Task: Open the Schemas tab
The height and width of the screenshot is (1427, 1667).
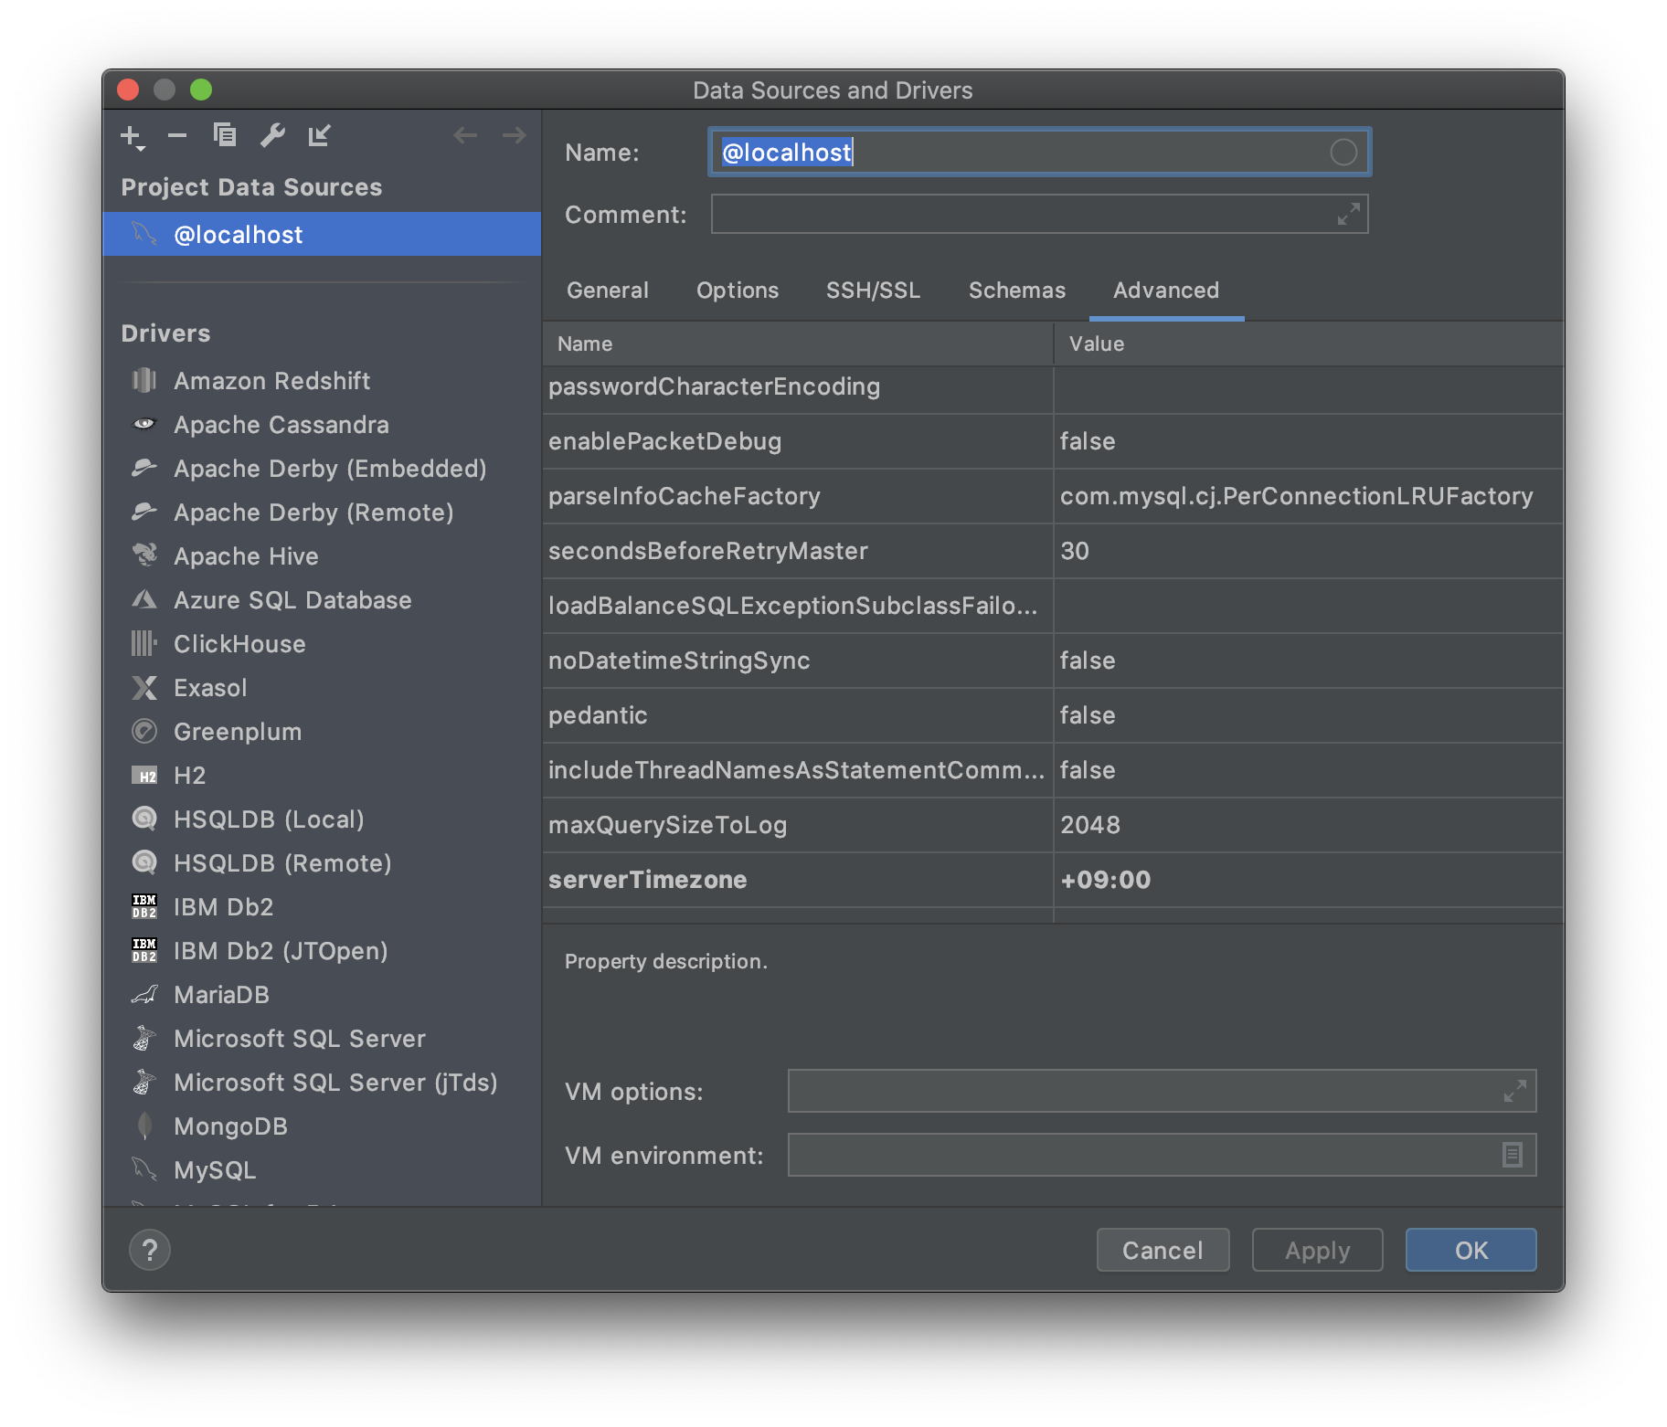Action: pyautogui.click(x=1017, y=291)
